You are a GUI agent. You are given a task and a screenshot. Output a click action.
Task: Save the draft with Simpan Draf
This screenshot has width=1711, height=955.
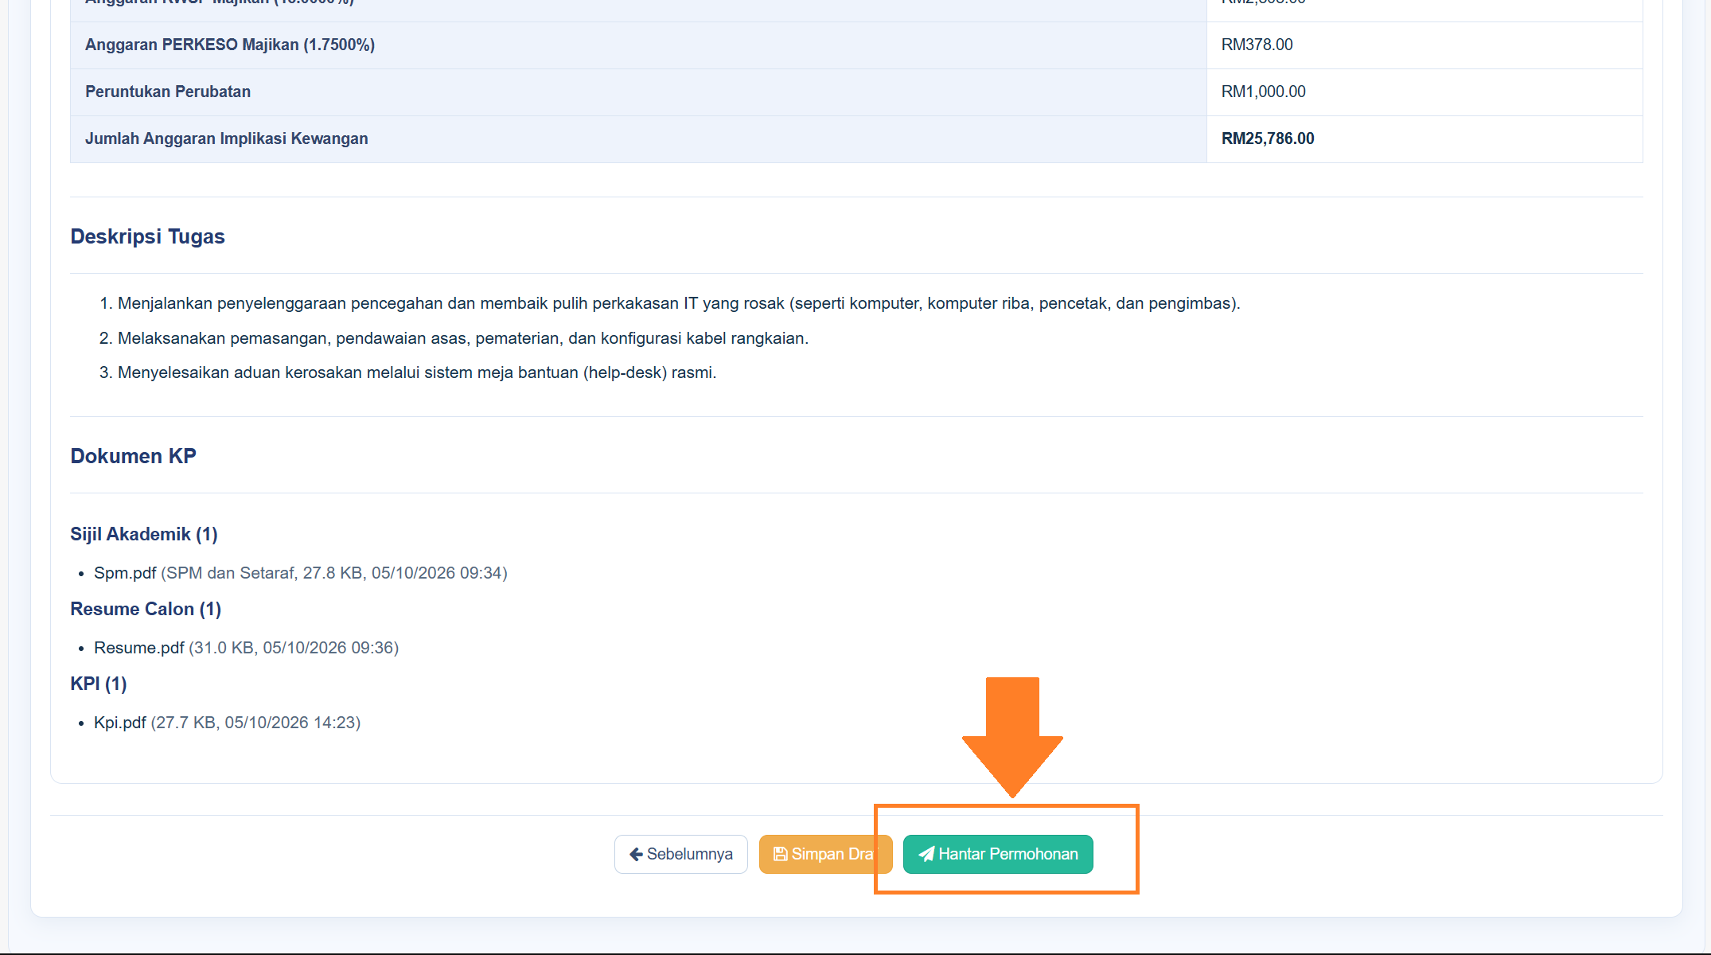tap(825, 854)
